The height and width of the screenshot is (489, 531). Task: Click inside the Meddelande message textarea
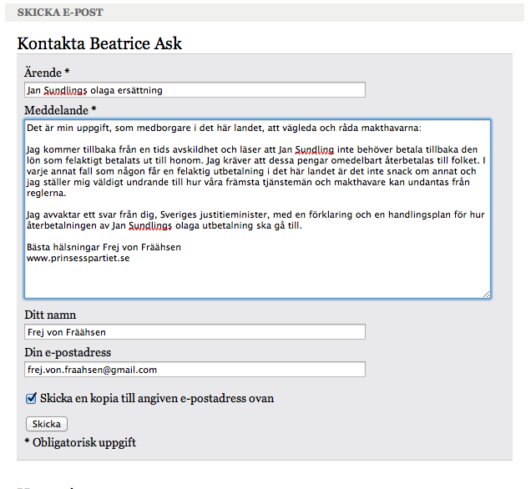(257, 209)
